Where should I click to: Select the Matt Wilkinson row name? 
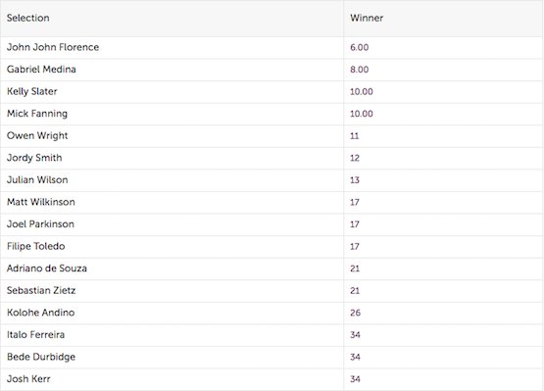pos(41,202)
